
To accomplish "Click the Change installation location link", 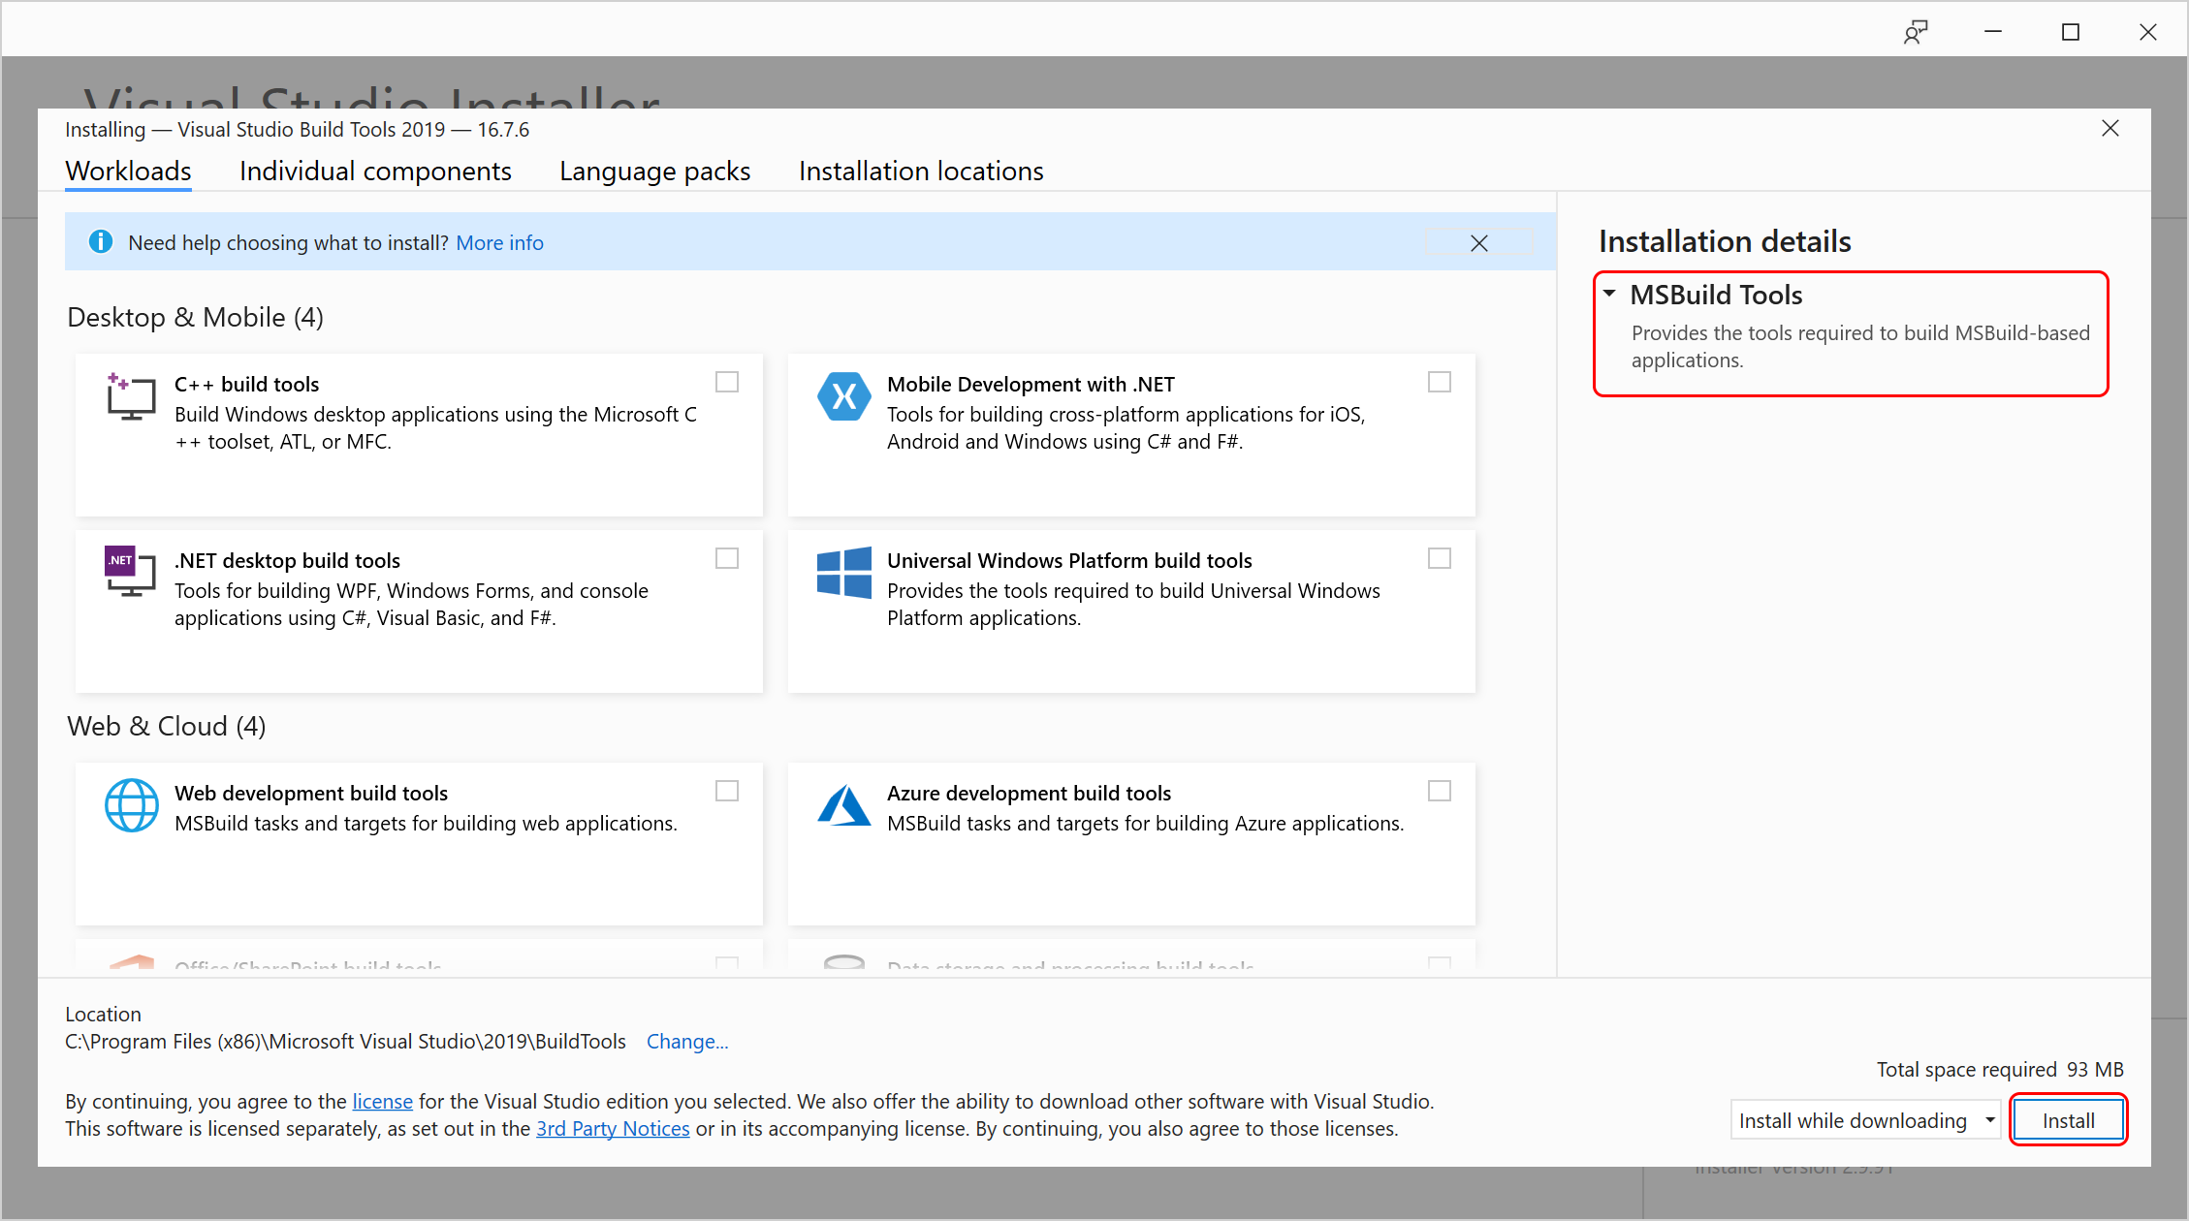I will tap(687, 1039).
